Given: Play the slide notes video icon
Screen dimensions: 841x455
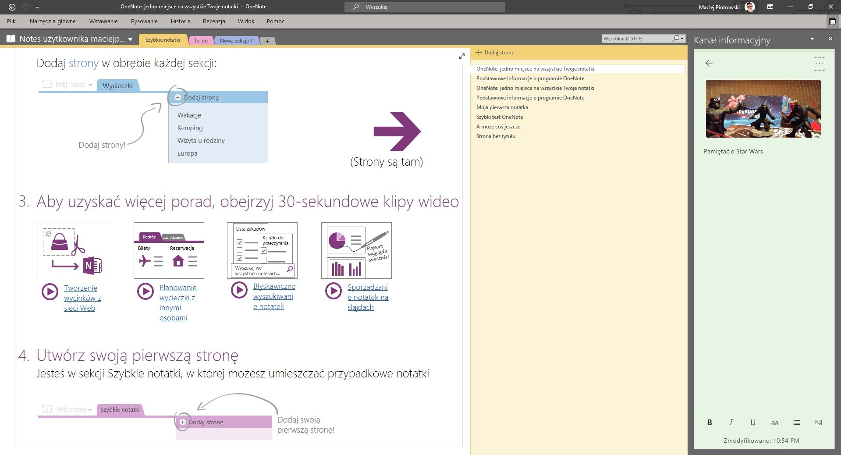Looking at the screenshot, I should [334, 291].
